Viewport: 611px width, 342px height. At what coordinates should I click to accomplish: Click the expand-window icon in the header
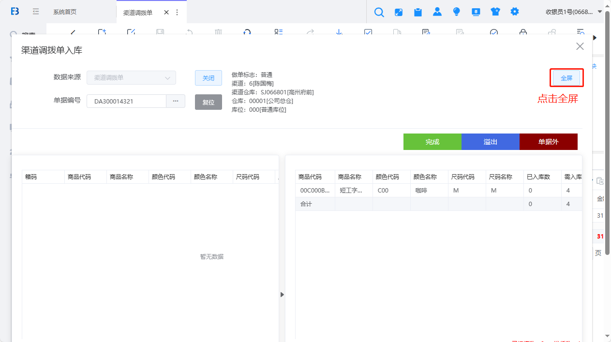click(x=399, y=12)
